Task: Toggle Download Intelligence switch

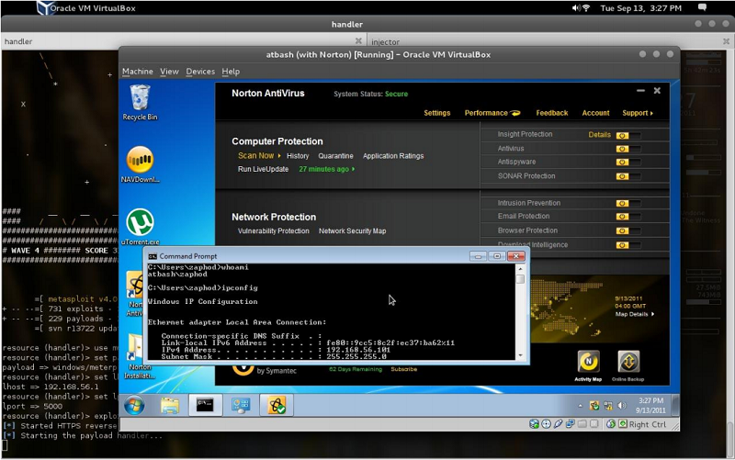Action: (628, 245)
